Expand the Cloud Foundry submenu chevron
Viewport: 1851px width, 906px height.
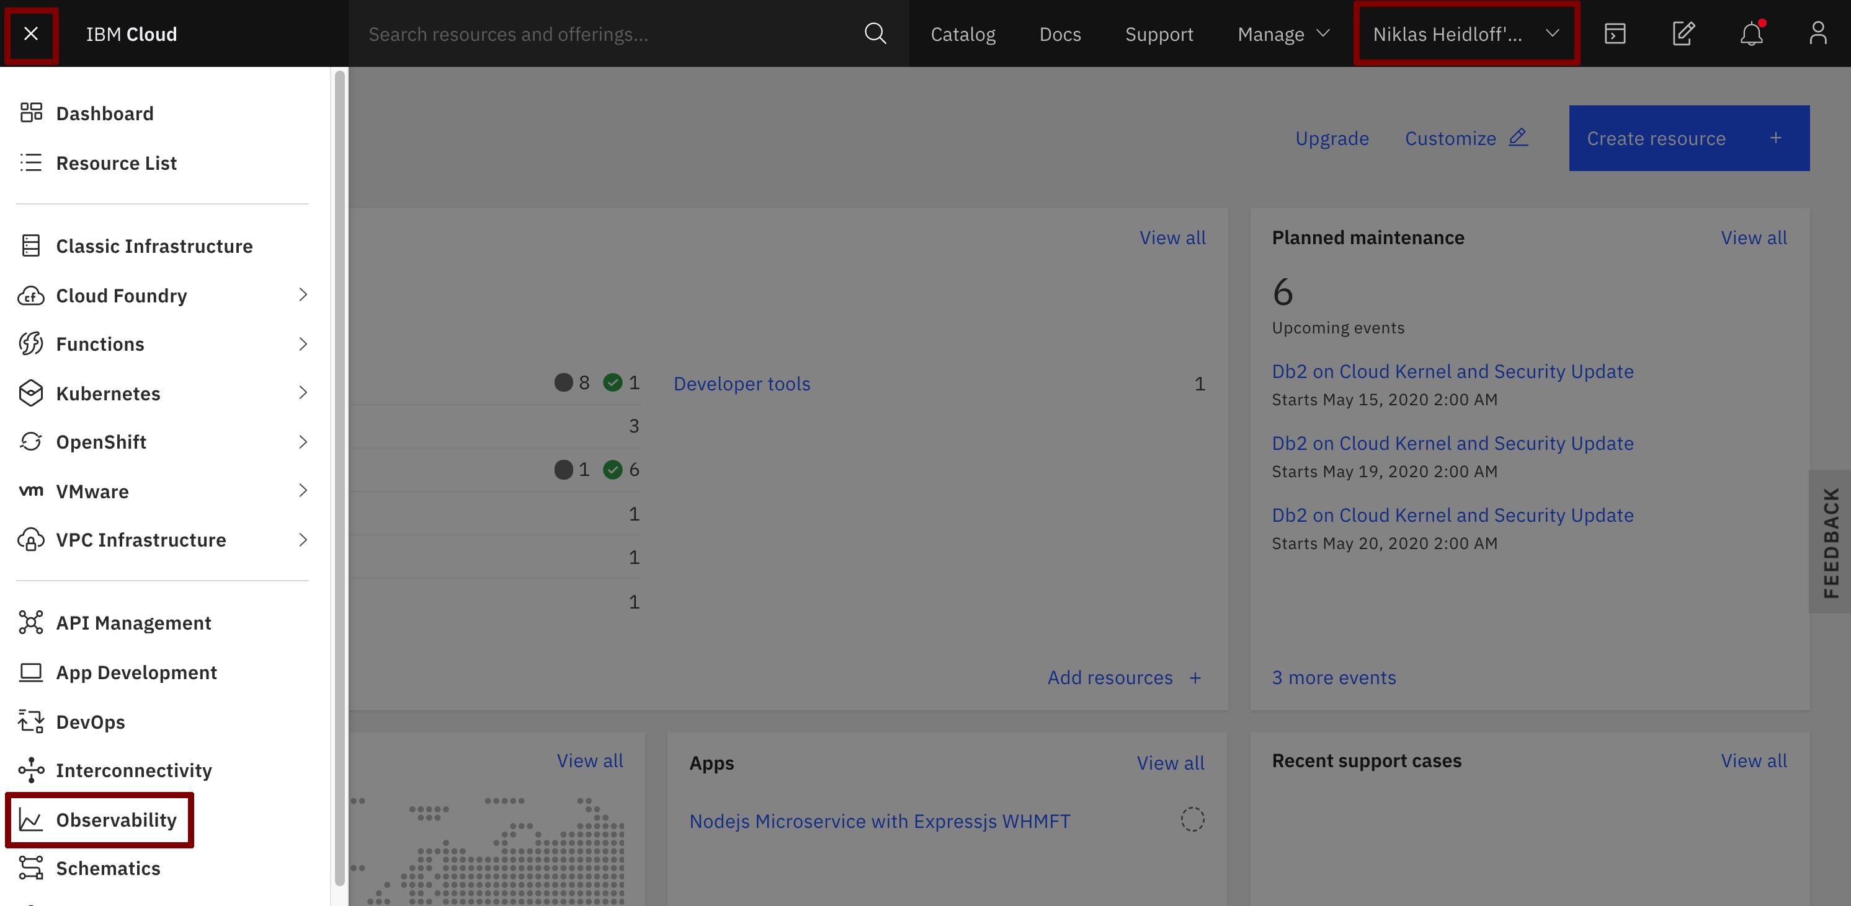point(303,295)
